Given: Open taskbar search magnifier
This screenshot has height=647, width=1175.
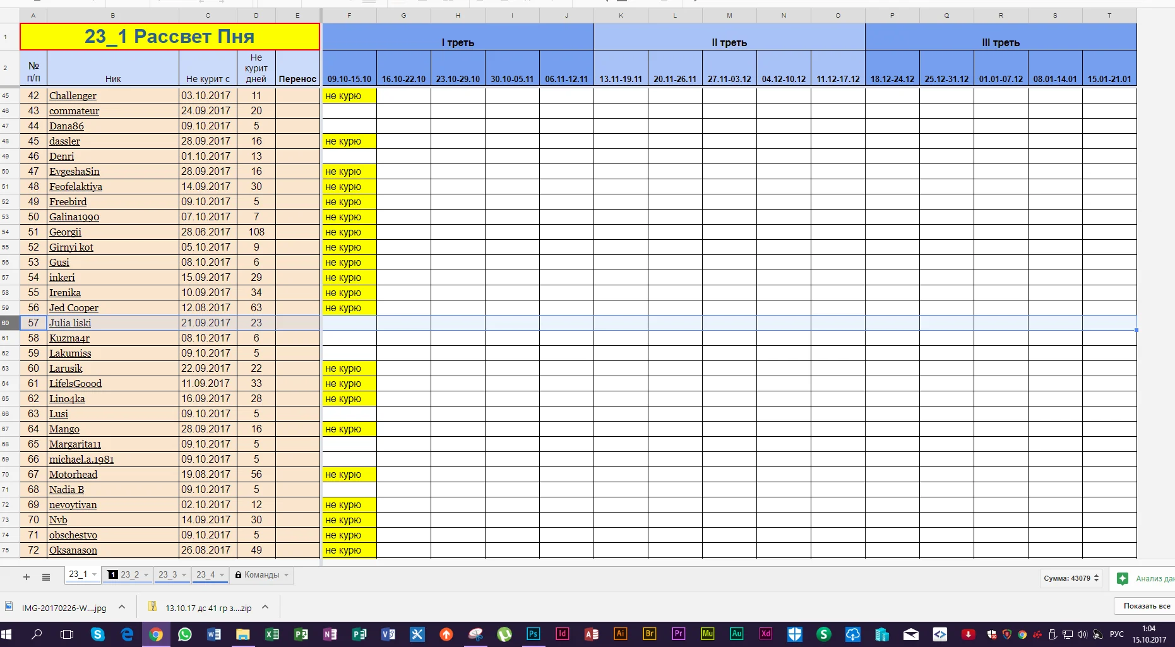Looking at the screenshot, I should coord(37,634).
